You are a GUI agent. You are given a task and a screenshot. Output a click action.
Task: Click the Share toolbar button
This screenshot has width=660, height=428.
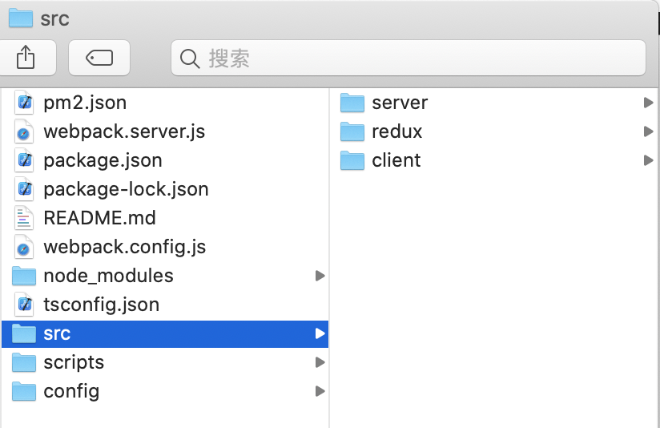click(26, 58)
